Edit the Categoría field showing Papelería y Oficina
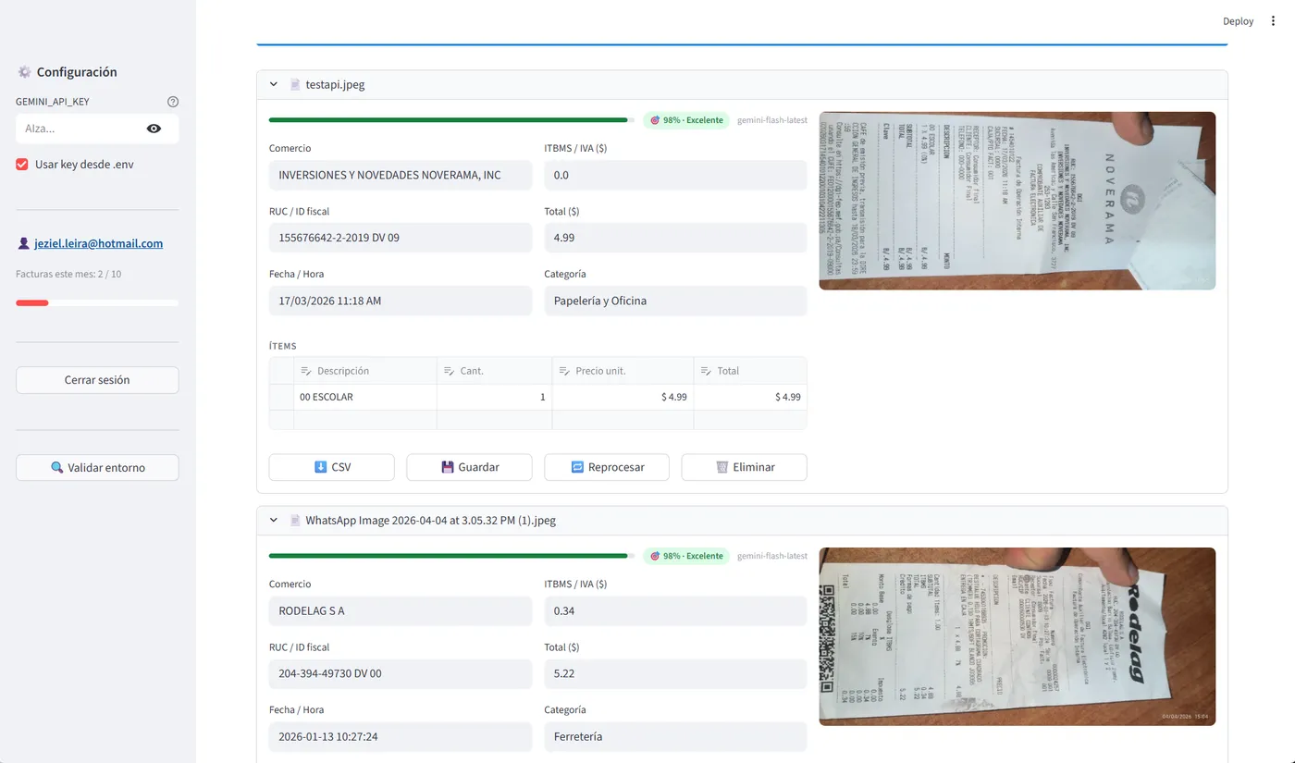1295x763 pixels. click(674, 301)
